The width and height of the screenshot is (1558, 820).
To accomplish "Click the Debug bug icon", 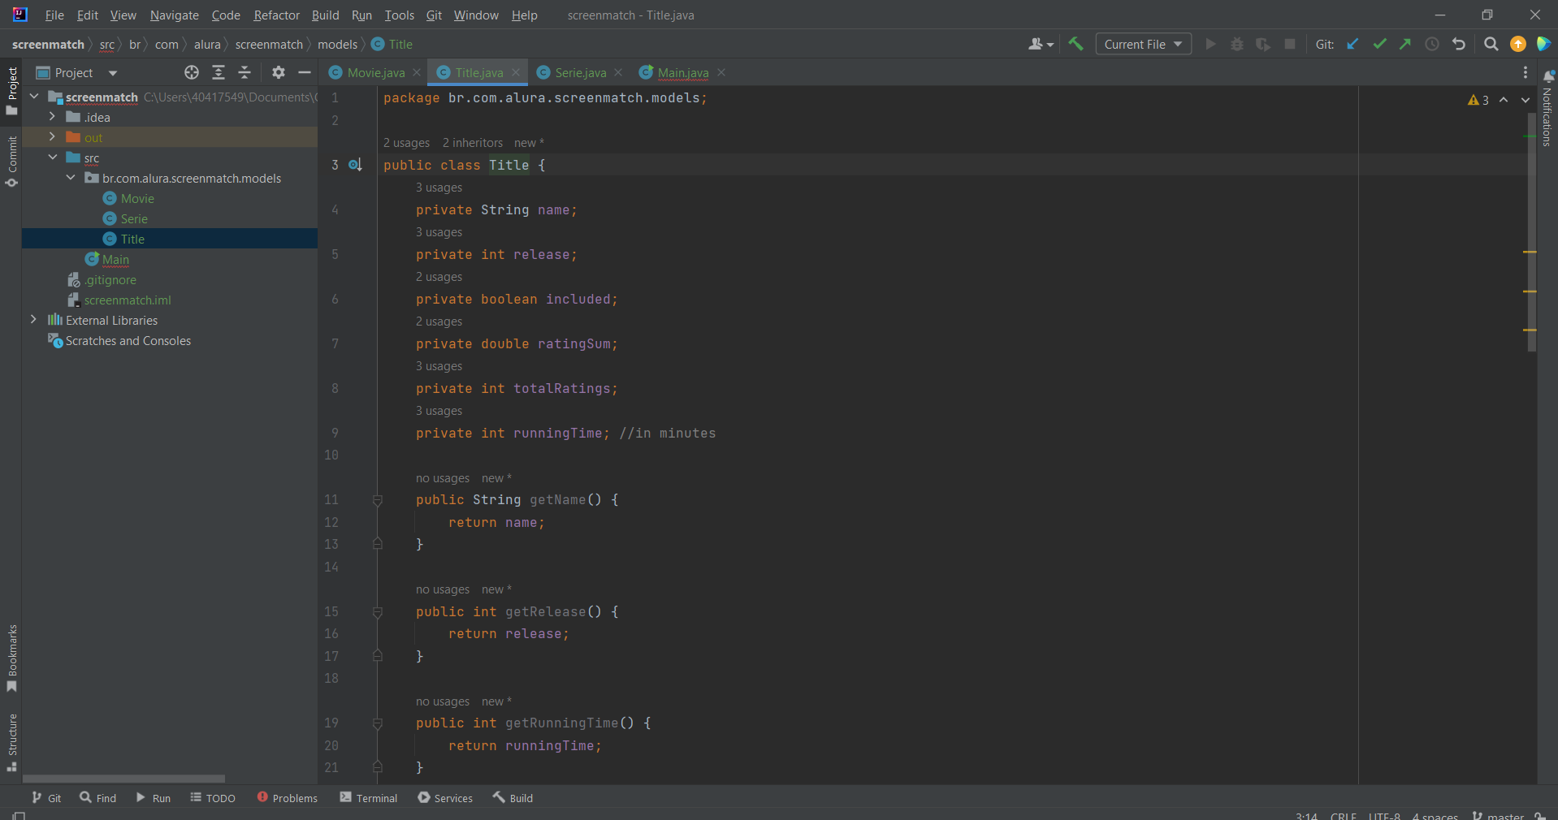I will [1237, 44].
